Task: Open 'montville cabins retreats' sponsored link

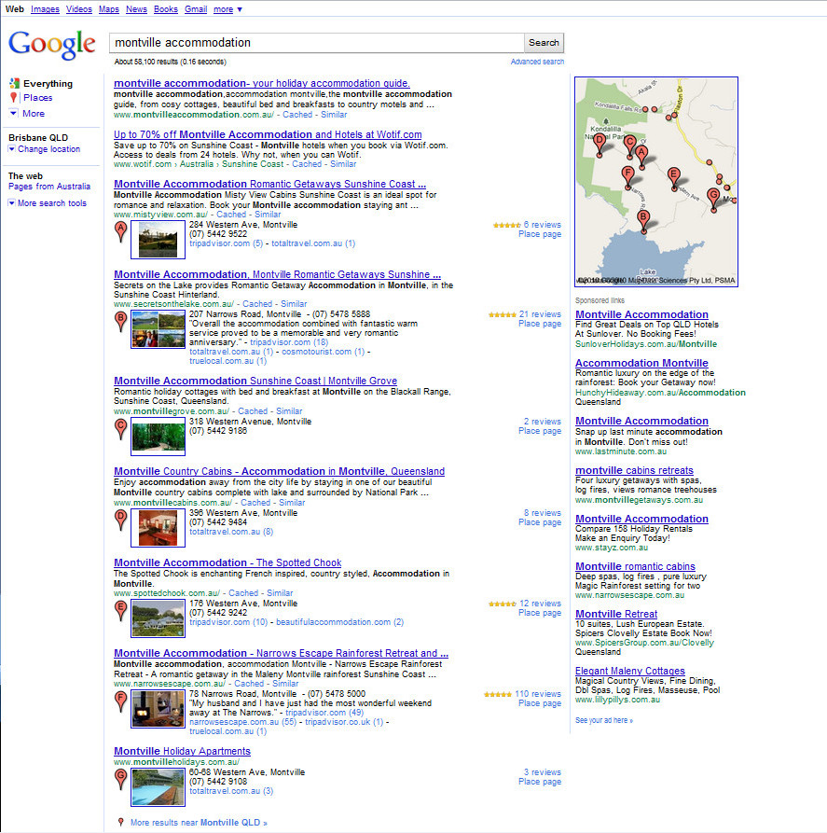Action: click(634, 470)
